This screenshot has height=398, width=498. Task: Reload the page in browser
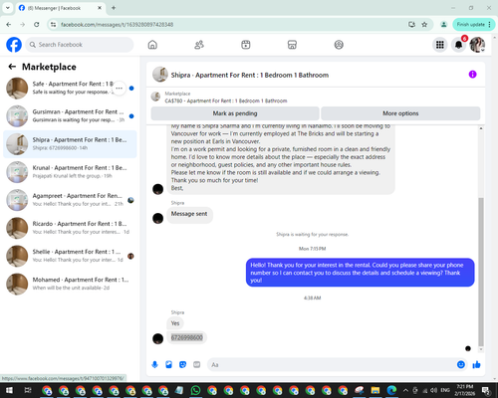coord(37,24)
